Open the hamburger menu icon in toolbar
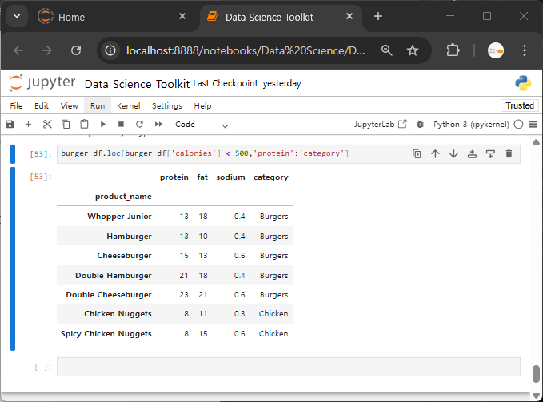543x402 pixels. pos(533,124)
